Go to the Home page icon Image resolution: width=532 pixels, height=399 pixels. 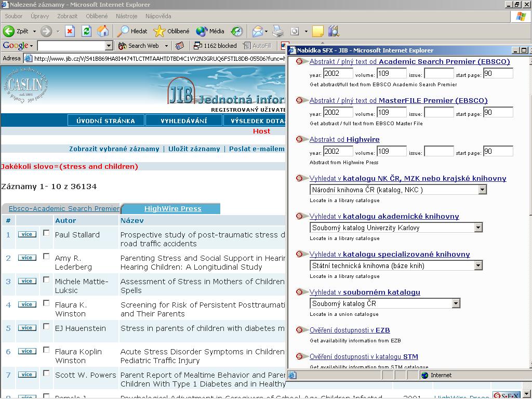tap(103, 31)
